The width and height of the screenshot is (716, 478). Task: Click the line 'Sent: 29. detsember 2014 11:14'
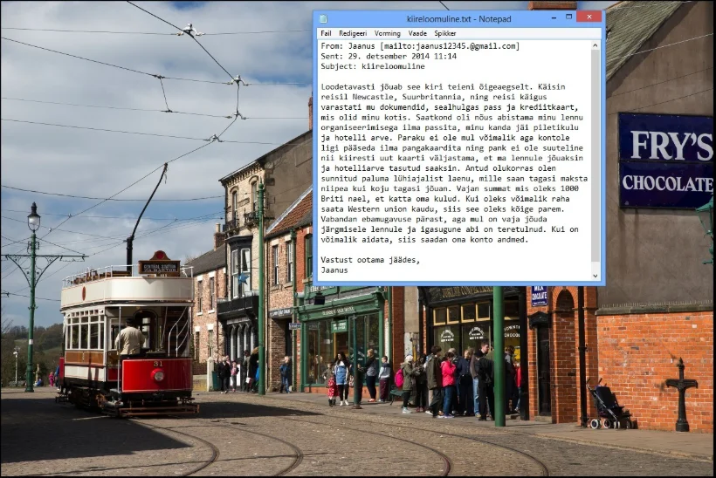389,56
